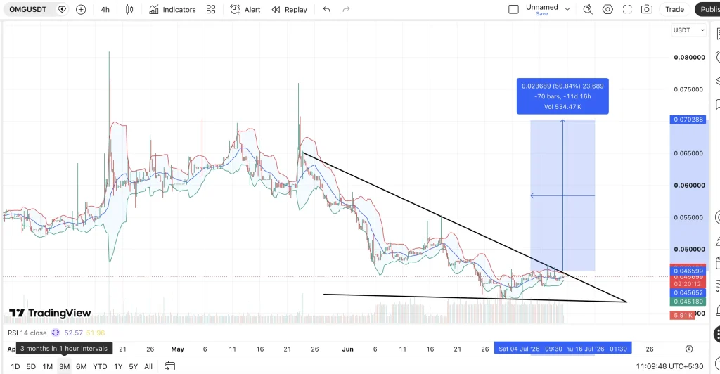Click the May label on time axis
720x374 pixels.
click(177, 349)
